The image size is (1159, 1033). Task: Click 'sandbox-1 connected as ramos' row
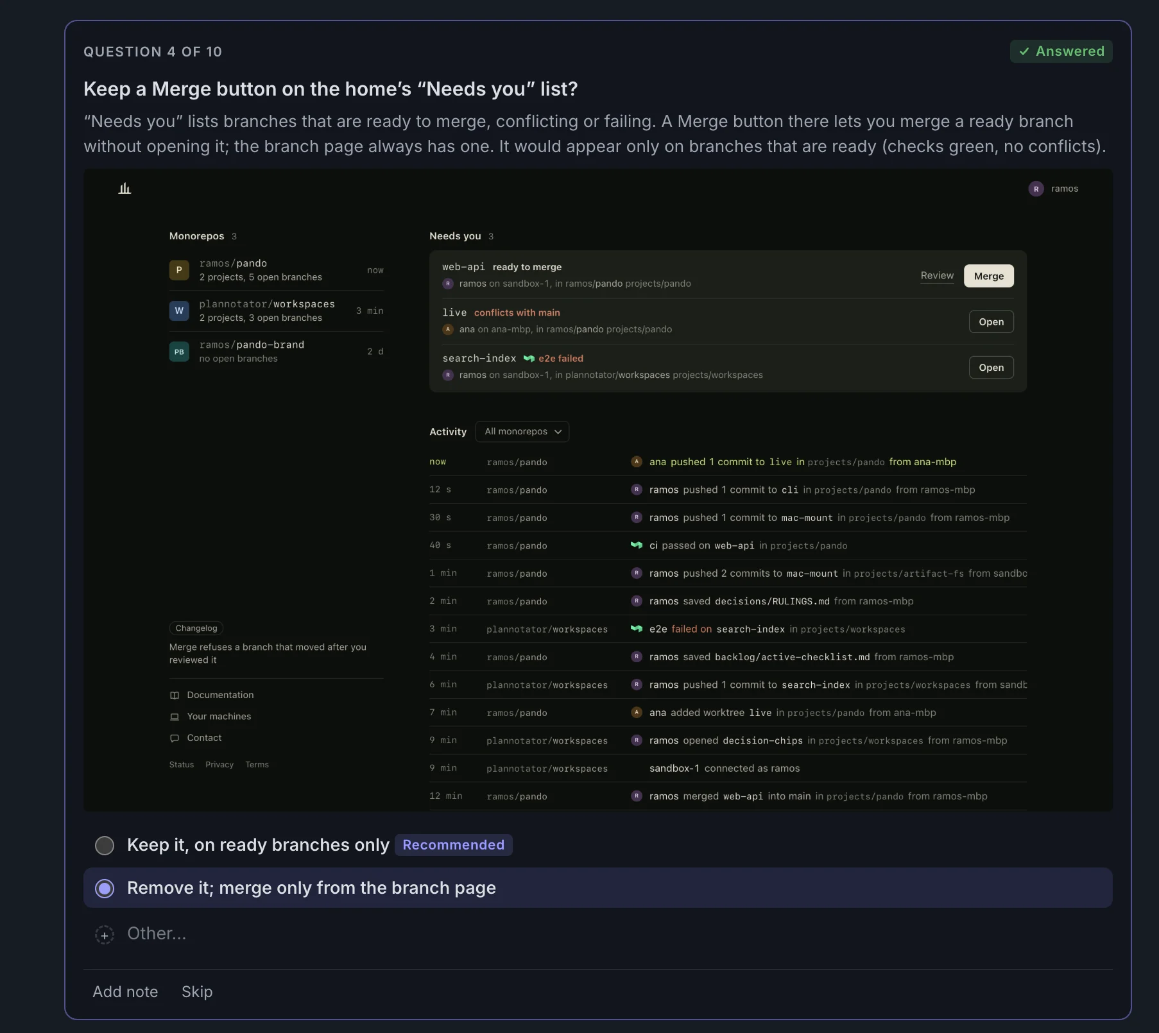tap(728, 769)
